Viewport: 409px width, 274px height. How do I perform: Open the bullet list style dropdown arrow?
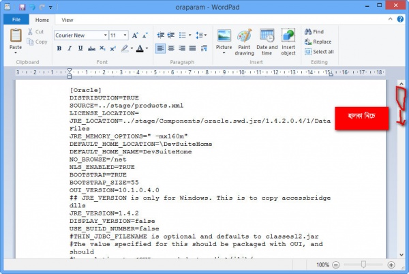pos(190,35)
